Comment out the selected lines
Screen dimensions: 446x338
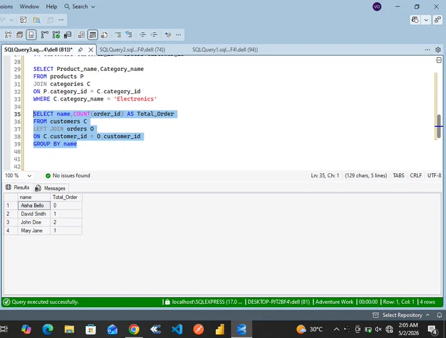pos(118,35)
